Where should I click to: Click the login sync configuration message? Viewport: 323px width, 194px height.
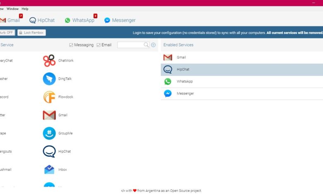pyautogui.click(x=228, y=33)
